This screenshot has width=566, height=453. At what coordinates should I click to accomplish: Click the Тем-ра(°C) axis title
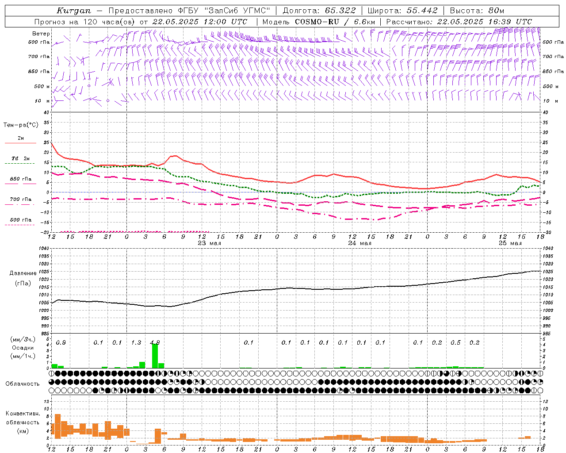click(x=21, y=125)
